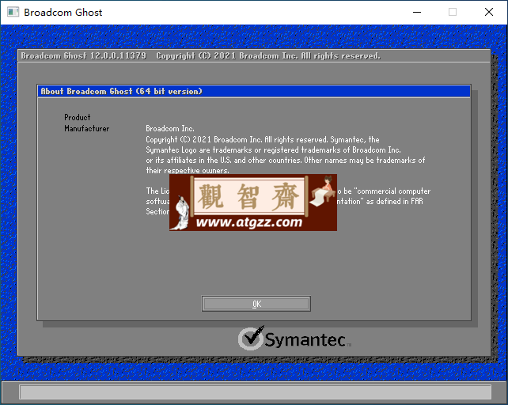Click the 'Manufacturer' label

(86, 129)
